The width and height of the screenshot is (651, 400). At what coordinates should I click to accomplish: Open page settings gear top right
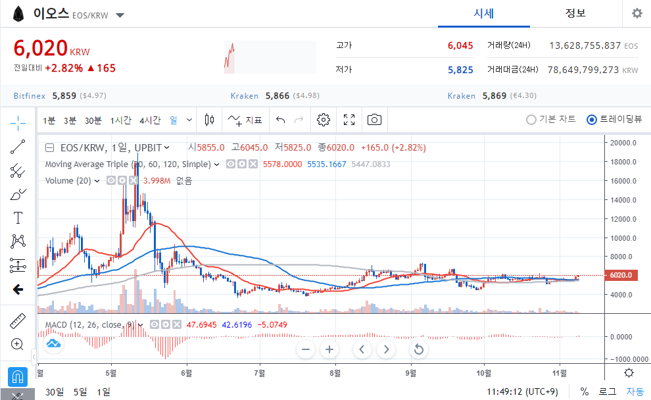[637, 13]
